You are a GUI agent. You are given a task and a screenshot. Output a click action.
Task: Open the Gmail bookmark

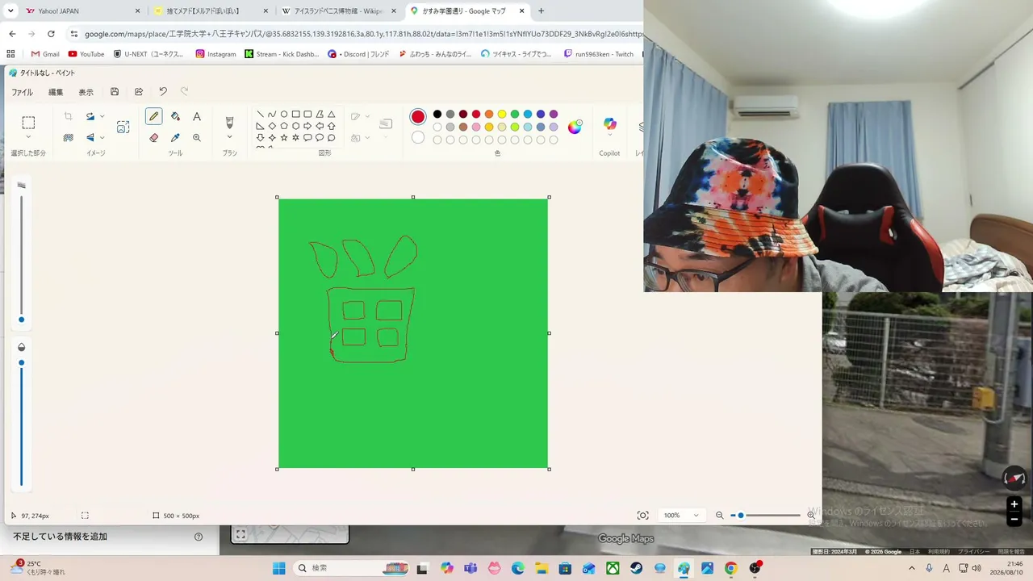pyautogui.click(x=45, y=54)
